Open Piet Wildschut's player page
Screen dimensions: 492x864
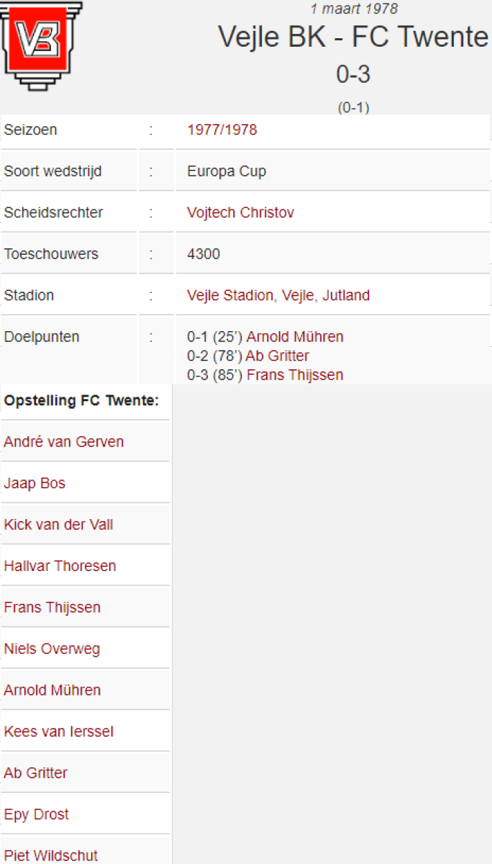(50, 855)
